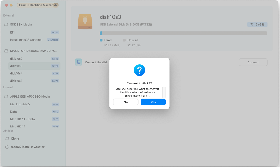Cancel conversion with the No button

[x=126, y=102]
